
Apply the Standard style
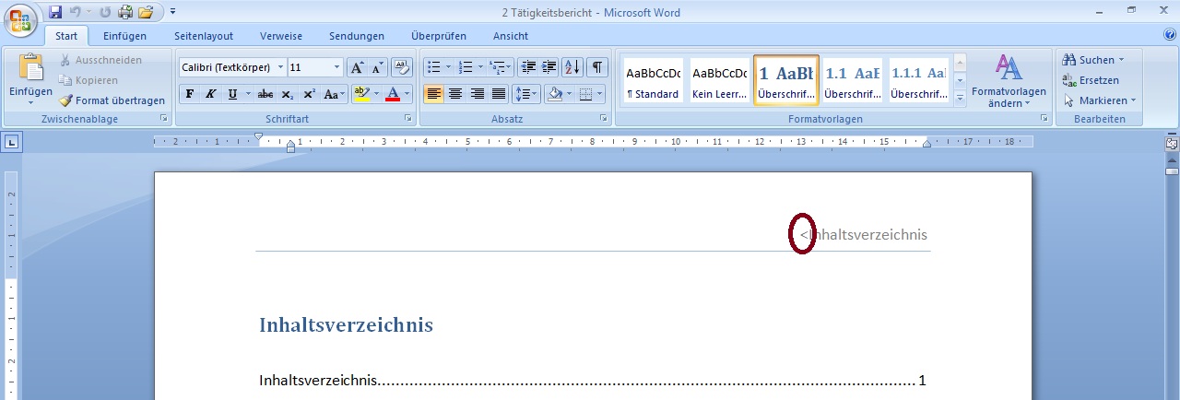coord(653,81)
